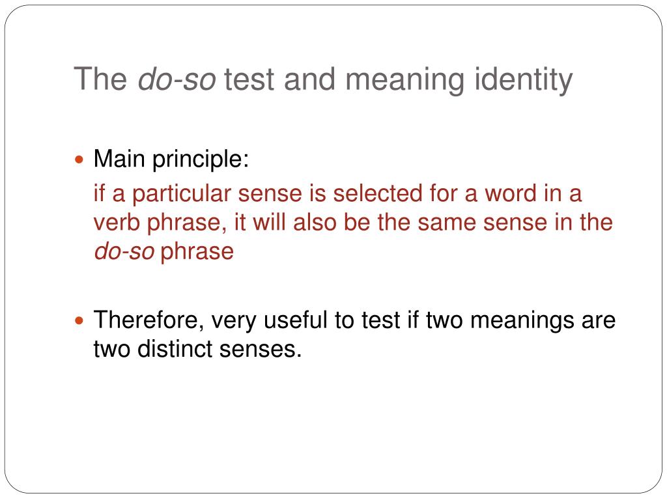Click the word test in the title
Screen dimensions: 667x500
tap(249, 80)
